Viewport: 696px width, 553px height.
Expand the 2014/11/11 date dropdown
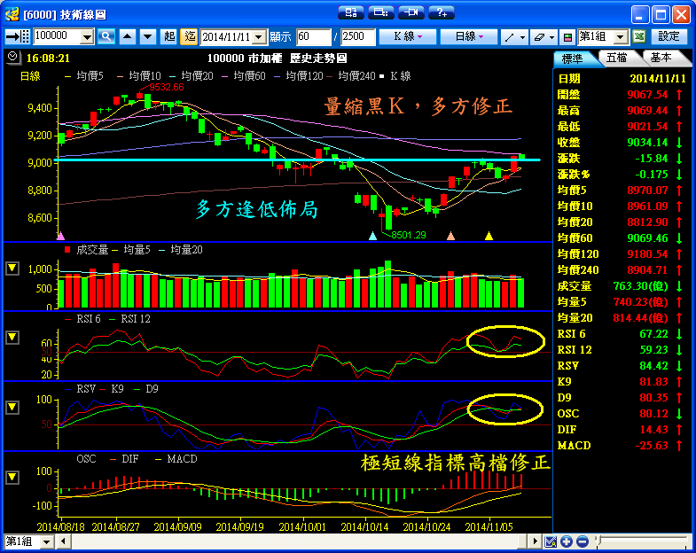tap(260, 36)
